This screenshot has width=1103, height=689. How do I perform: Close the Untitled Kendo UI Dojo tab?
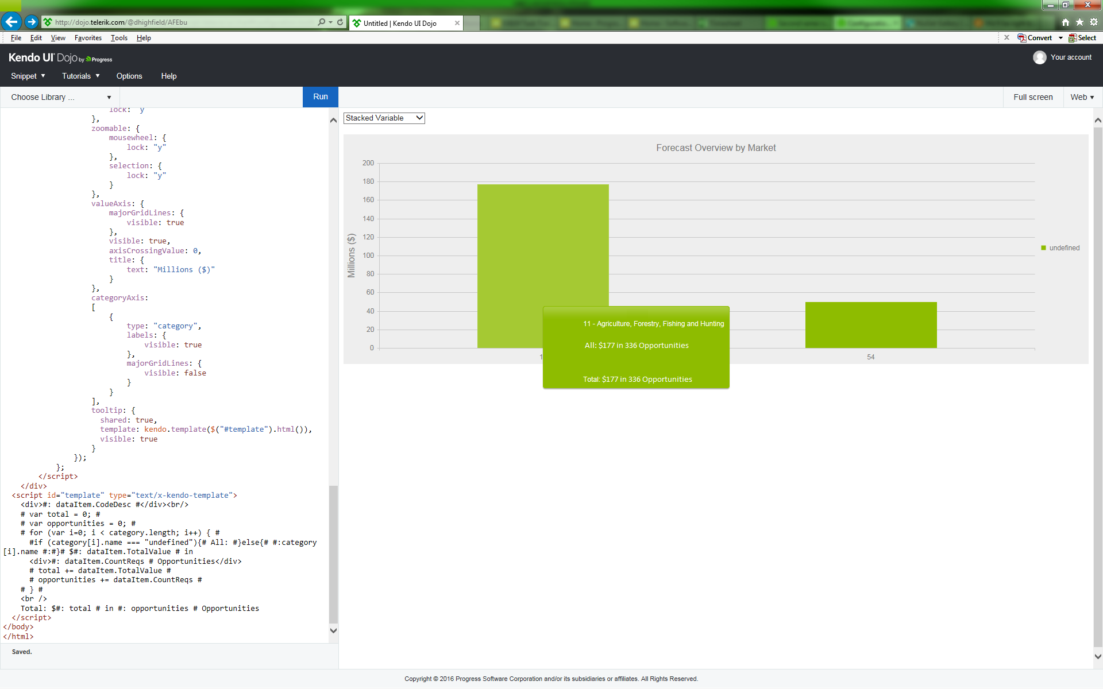coord(457,23)
